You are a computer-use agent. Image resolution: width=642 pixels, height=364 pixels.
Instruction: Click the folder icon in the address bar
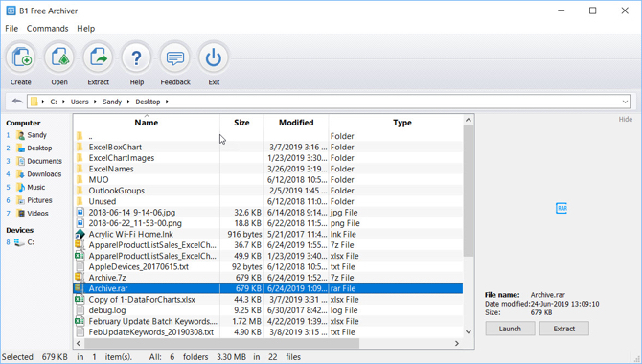pyautogui.click(x=34, y=102)
